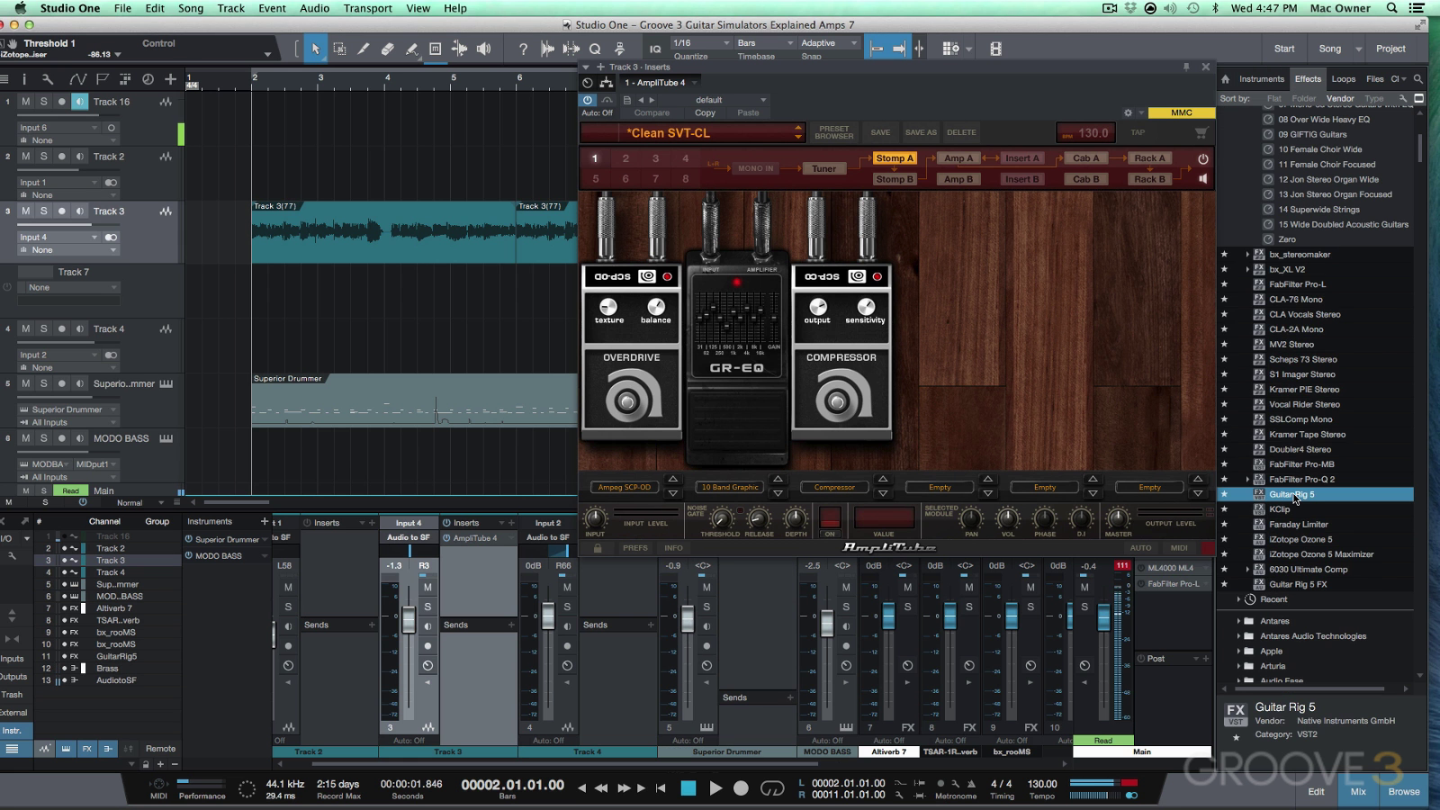The image size is (1440, 810).
Task: Toggle the AmpliTube power button
Action: click(1203, 158)
